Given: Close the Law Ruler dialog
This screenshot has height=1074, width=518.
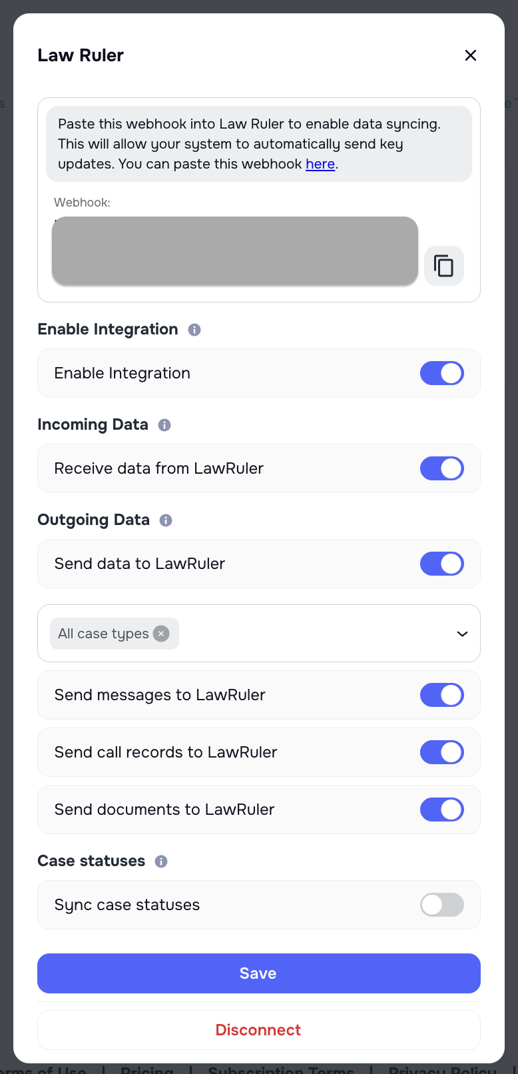Looking at the screenshot, I should click(471, 55).
